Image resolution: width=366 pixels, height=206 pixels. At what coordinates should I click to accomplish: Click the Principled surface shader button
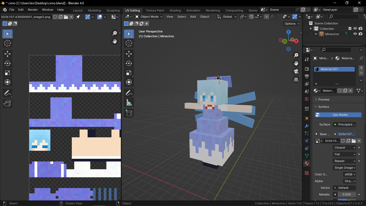(x=345, y=124)
